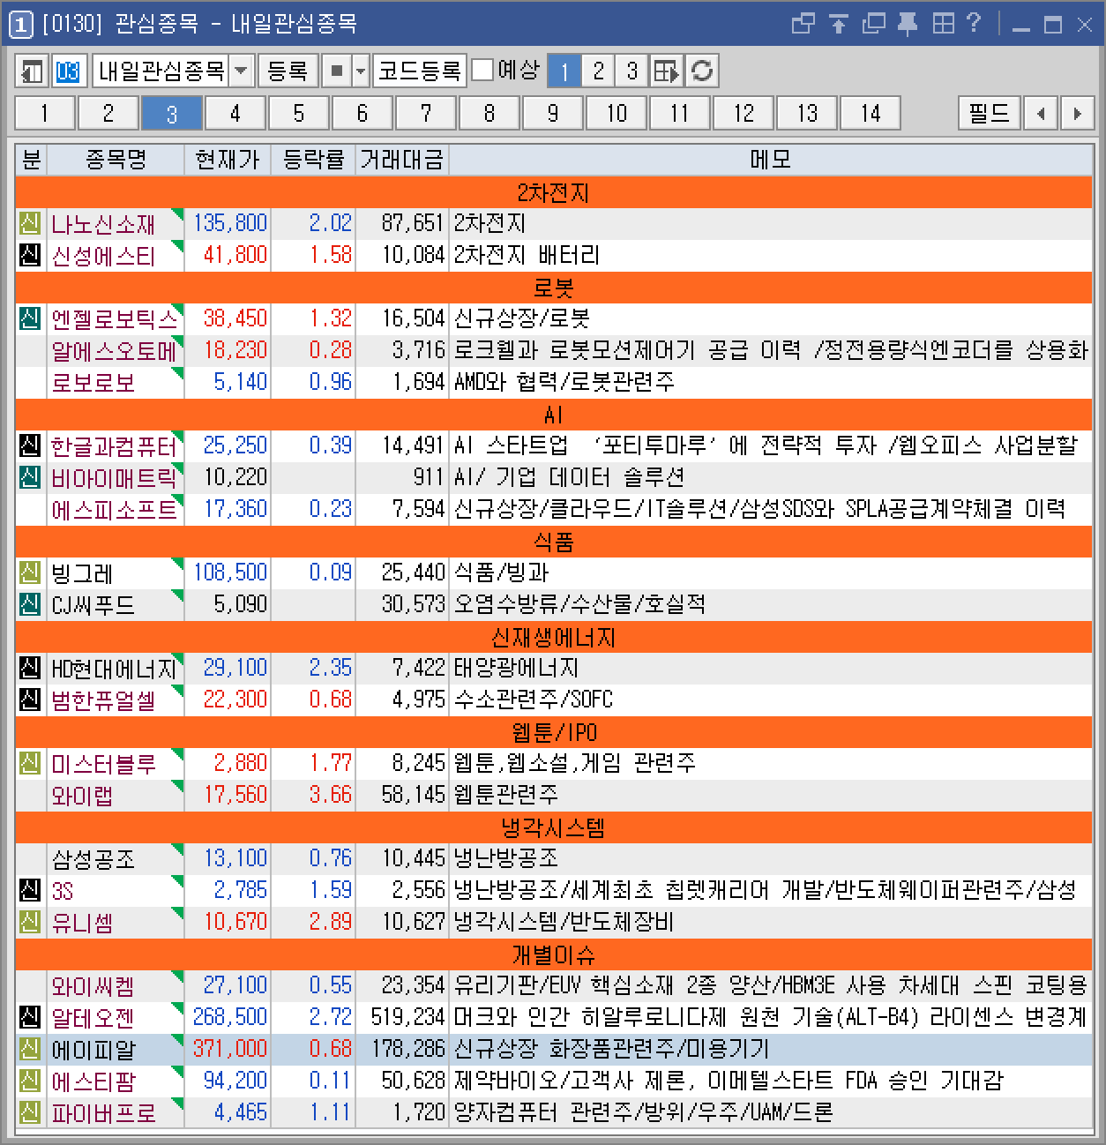Refresh the watchlist with the circular arrow icon
This screenshot has width=1106, height=1145.
tap(702, 71)
